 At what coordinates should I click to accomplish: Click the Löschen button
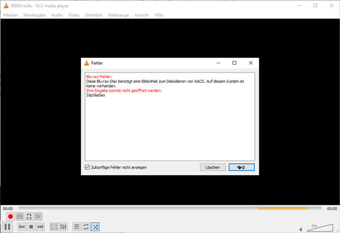click(212, 167)
